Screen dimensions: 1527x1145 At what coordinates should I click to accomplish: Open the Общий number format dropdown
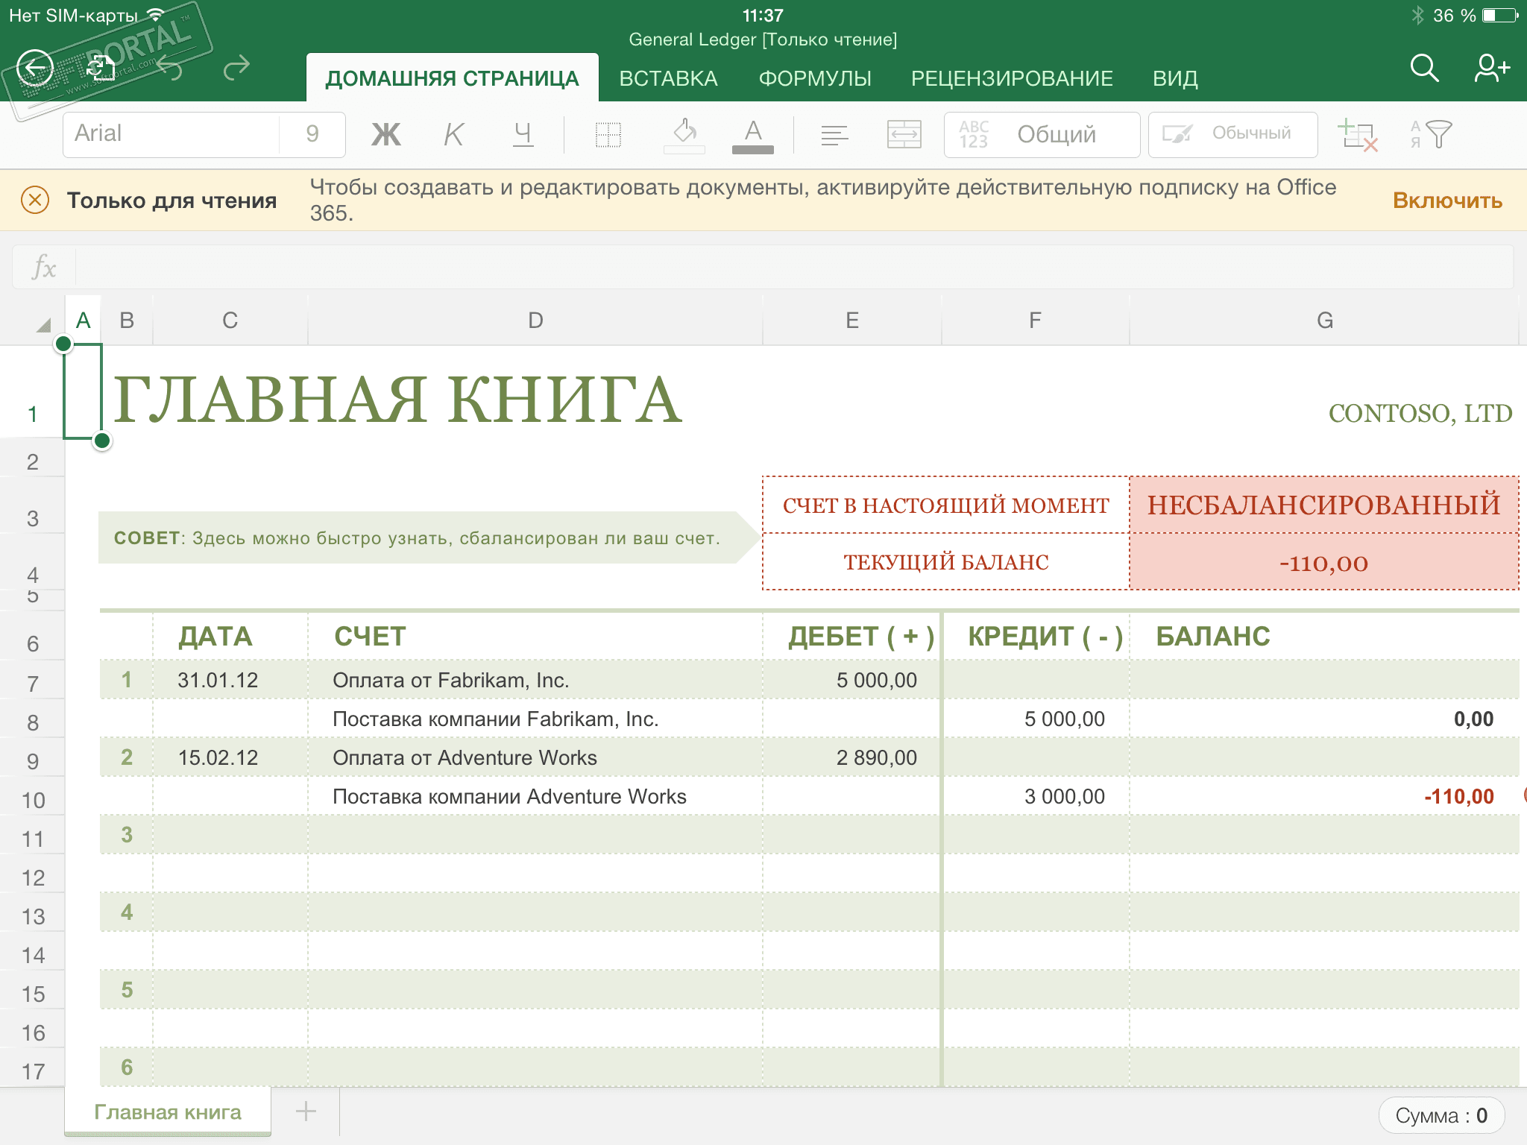(x=1041, y=135)
